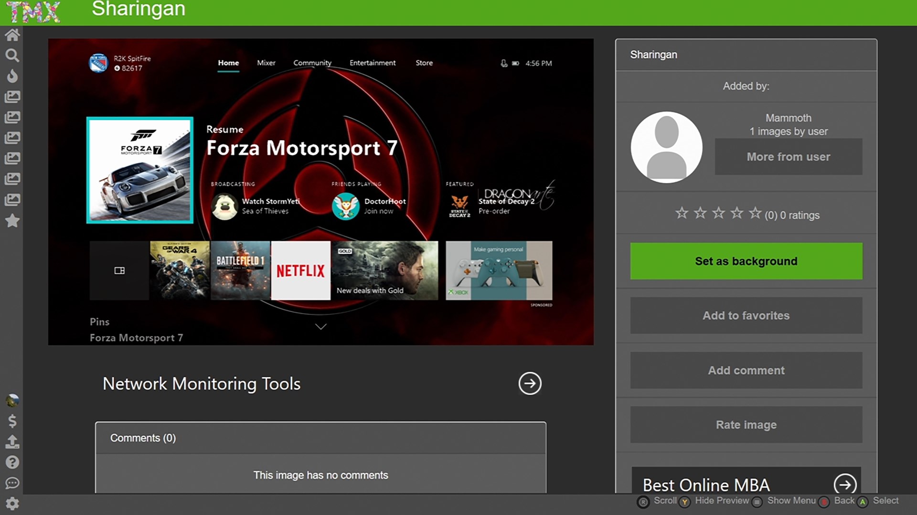The width and height of the screenshot is (917, 515).
Task: Click Add to favorites button
Action: click(x=746, y=315)
